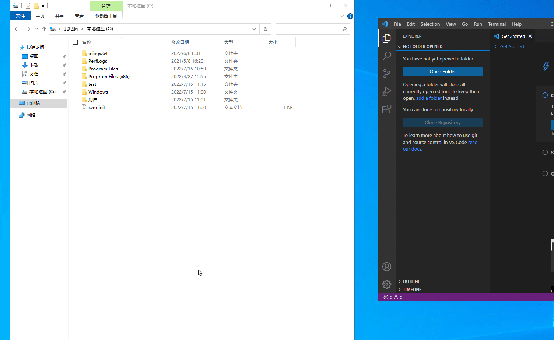Switch to the 查看 ribbon tab
Viewport: 554px width, 340px height.
tap(79, 16)
